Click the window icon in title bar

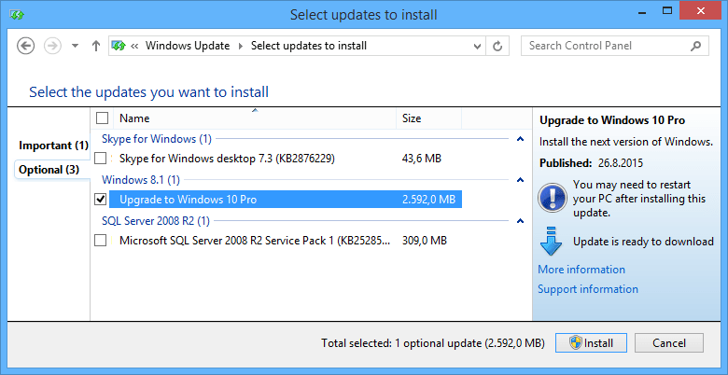tap(18, 15)
